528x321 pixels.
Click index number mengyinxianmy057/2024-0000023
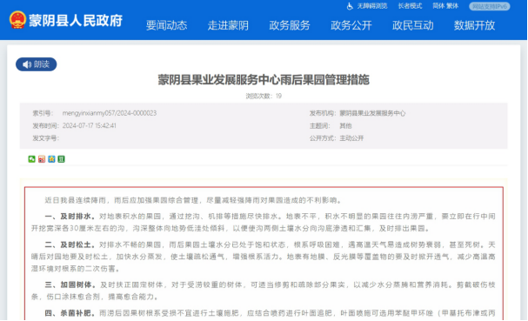click(x=110, y=113)
